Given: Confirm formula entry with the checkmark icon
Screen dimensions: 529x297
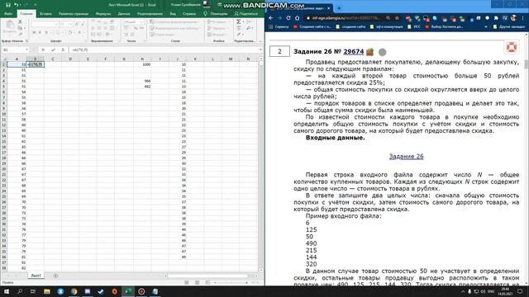Looking at the screenshot, I should tap(53, 49).
